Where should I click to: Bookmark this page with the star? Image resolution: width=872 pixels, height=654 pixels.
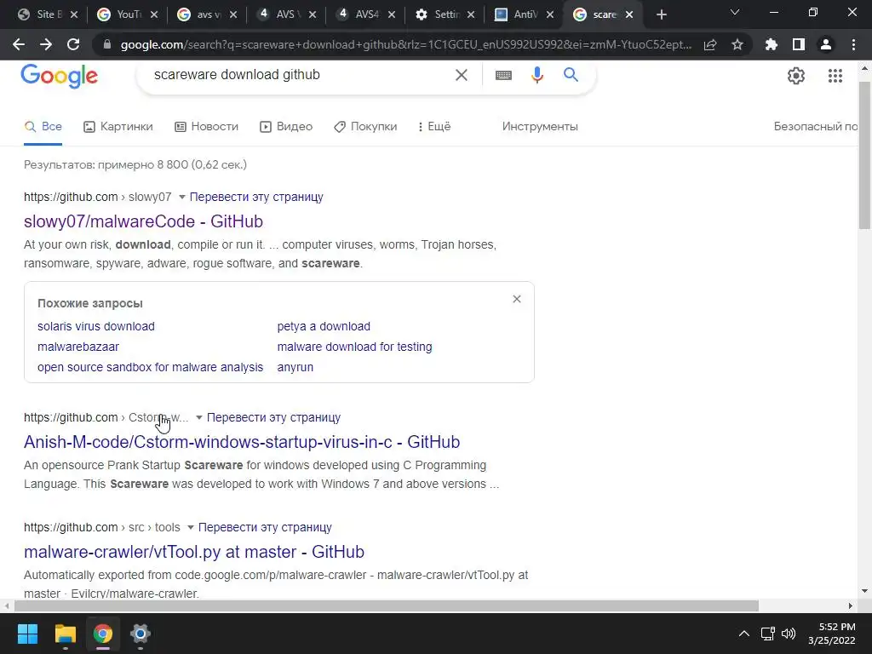pos(737,44)
